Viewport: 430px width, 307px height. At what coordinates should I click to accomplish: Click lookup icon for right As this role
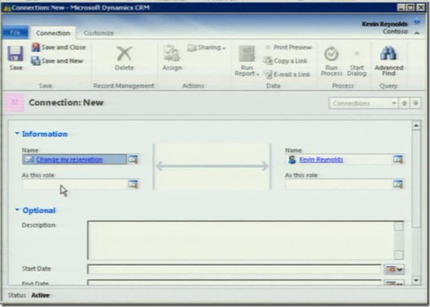pos(398,184)
